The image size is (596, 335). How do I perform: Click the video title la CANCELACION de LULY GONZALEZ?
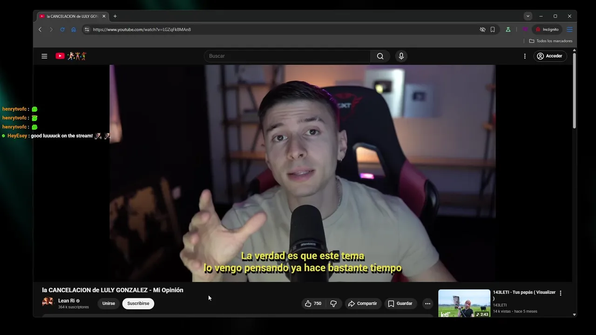tap(113, 290)
